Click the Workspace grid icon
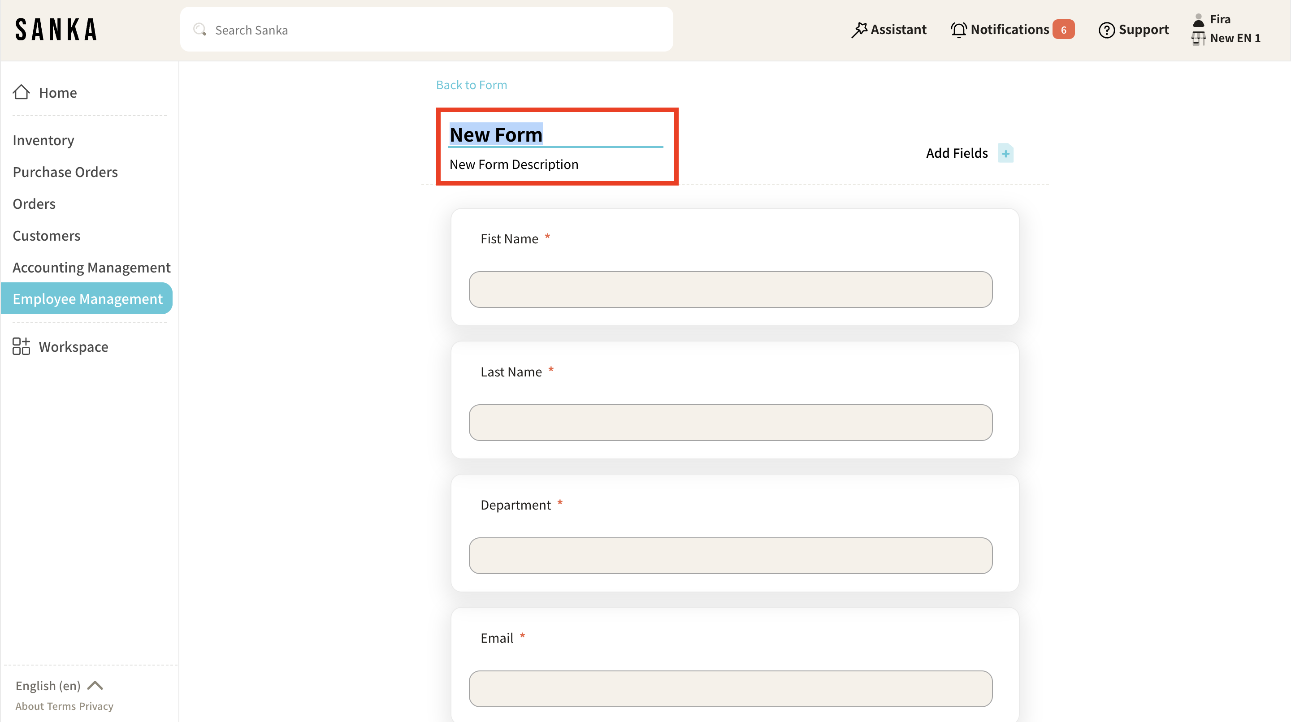The width and height of the screenshot is (1291, 722). 21,346
